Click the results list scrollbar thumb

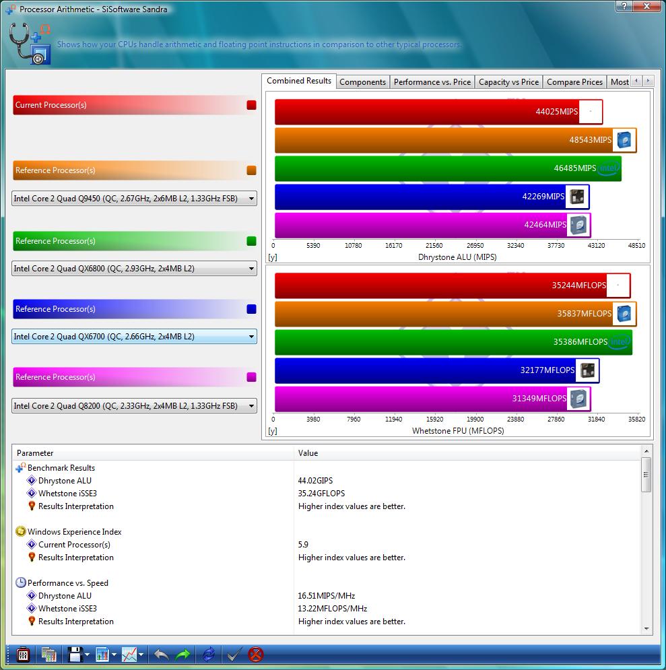click(646, 474)
